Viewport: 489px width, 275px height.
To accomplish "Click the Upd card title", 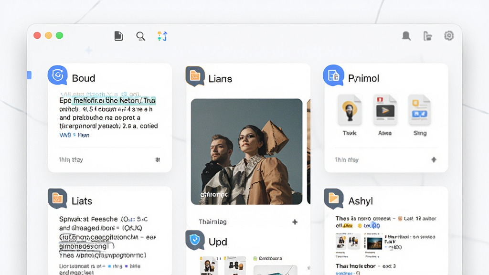I will coord(218,242).
